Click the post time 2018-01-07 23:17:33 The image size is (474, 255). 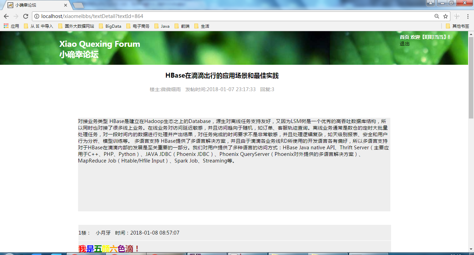pos(231,89)
